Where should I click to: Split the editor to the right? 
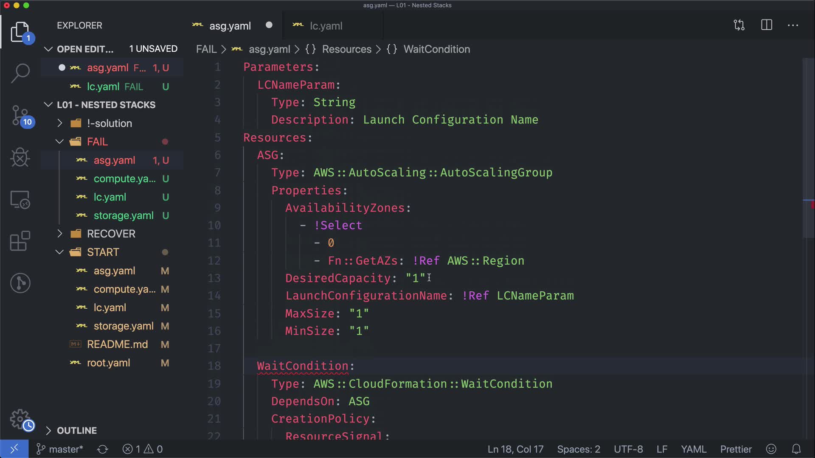pyautogui.click(x=766, y=25)
